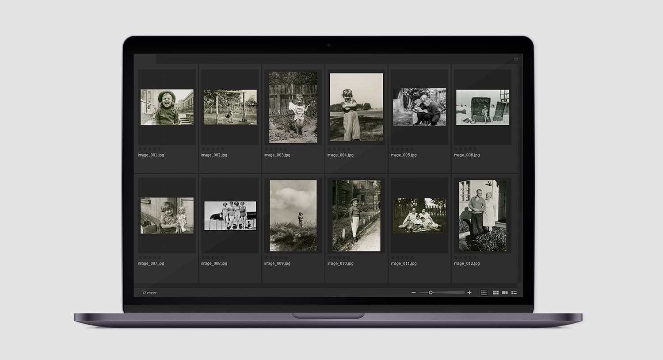Select the image_008.jpg swimmers thumbnail
The height and width of the screenshot is (360, 663).
tap(230, 216)
